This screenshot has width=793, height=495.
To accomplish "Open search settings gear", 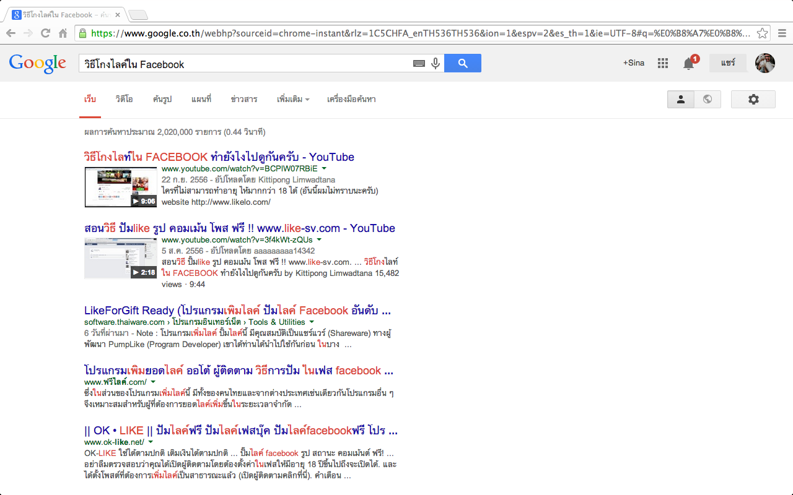I will (753, 99).
